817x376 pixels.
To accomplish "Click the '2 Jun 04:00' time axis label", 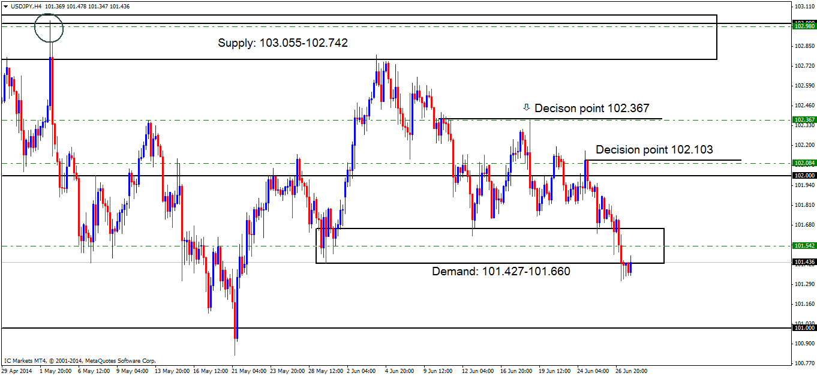I will point(362,371).
